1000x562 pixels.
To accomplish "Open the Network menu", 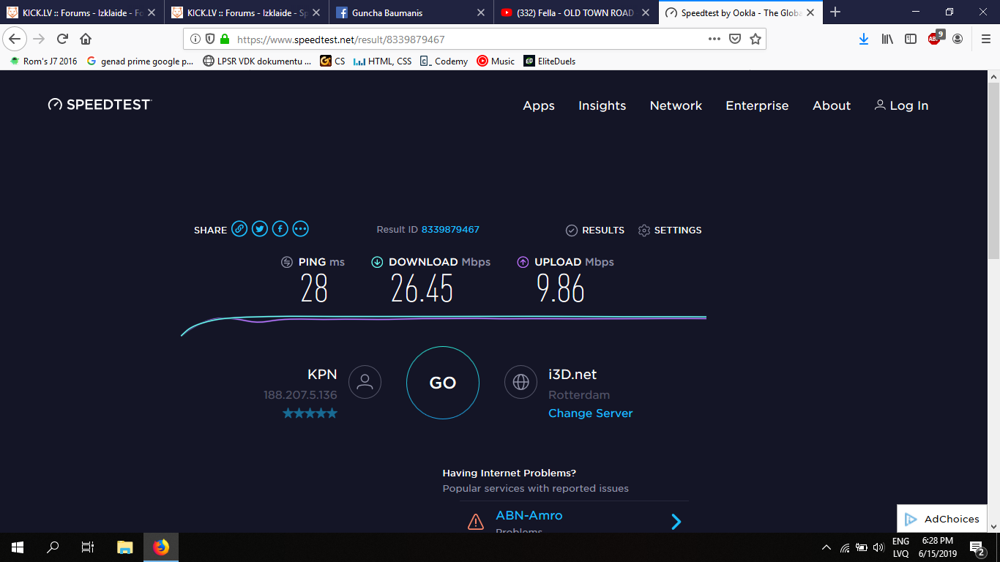I will pos(676,105).
